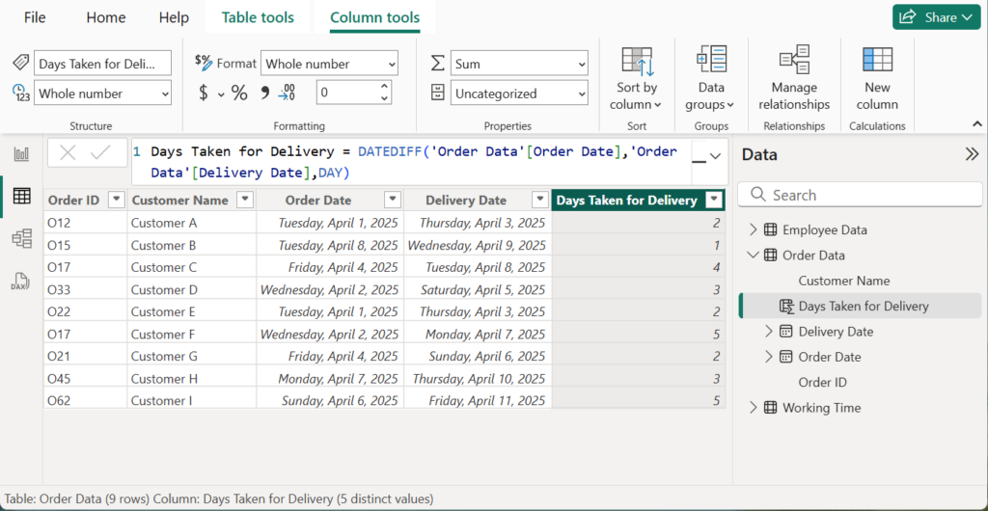Screen dimensions: 988x511
Task: Collapse the Data pane with double chevron
Action: pyautogui.click(x=971, y=154)
